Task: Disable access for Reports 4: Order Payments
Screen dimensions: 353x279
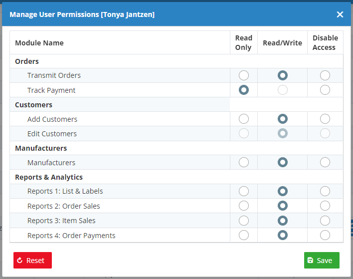Action: coord(325,235)
